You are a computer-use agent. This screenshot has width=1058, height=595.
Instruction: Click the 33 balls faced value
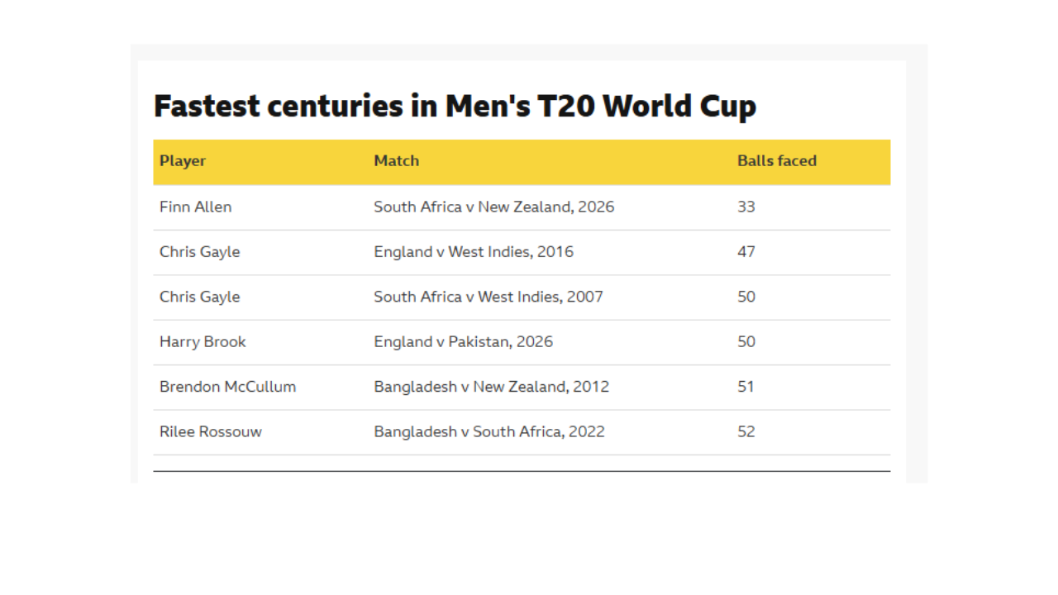tap(746, 207)
